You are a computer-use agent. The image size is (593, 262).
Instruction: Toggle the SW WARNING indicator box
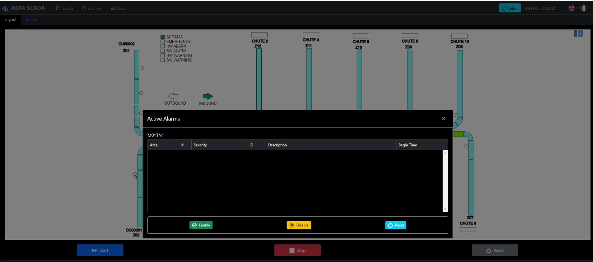(x=162, y=60)
